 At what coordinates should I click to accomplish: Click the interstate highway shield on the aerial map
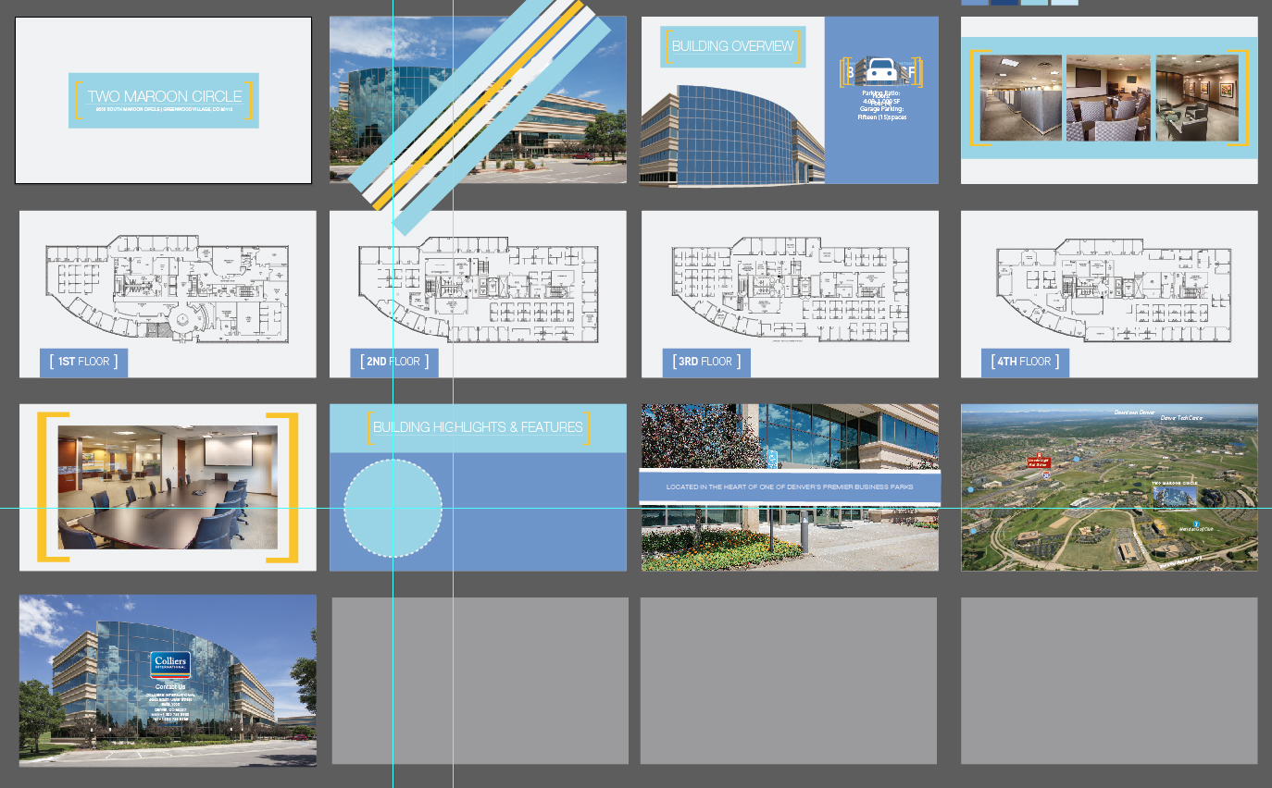pyautogui.click(x=1045, y=474)
